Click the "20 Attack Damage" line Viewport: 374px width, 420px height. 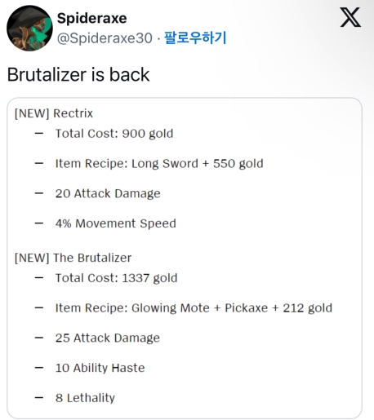tap(108, 193)
